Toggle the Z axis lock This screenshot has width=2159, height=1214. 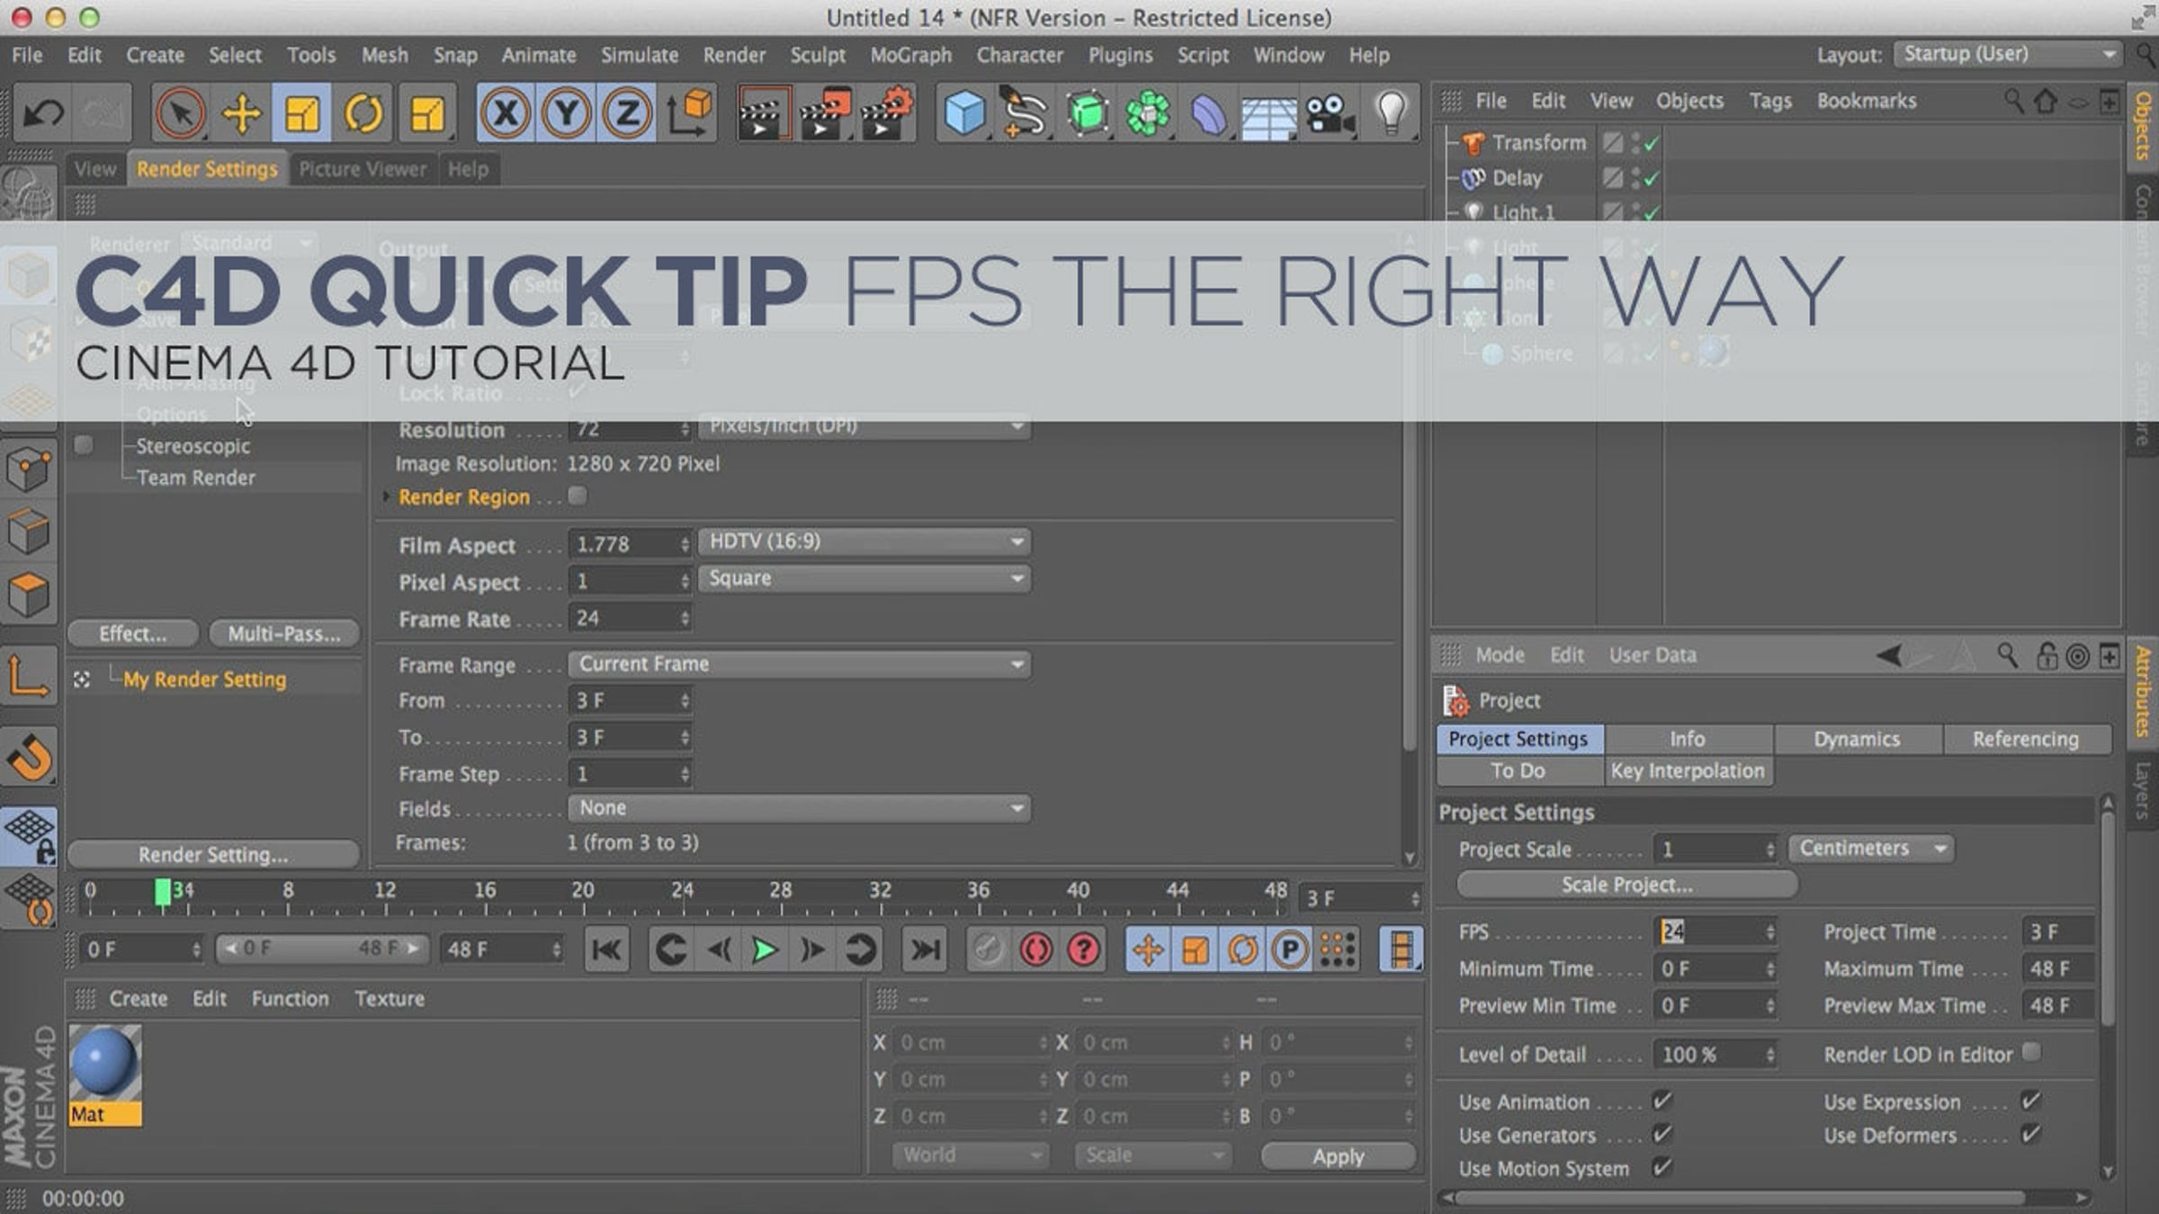coord(627,113)
